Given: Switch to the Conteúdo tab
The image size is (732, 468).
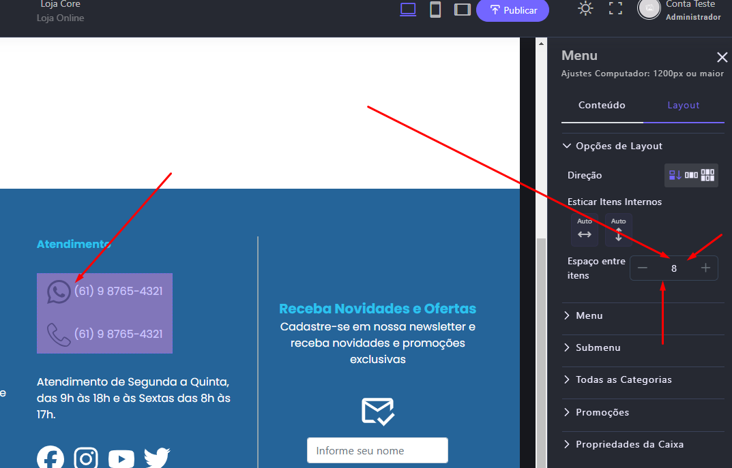Looking at the screenshot, I should click(x=602, y=105).
